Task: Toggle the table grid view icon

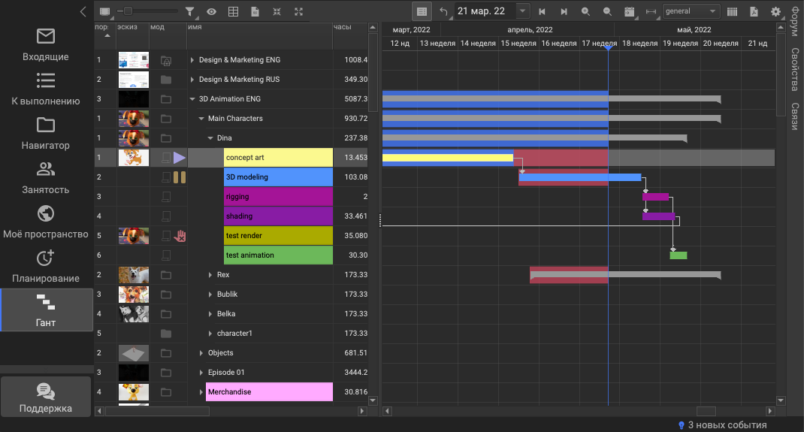Action: (x=234, y=11)
